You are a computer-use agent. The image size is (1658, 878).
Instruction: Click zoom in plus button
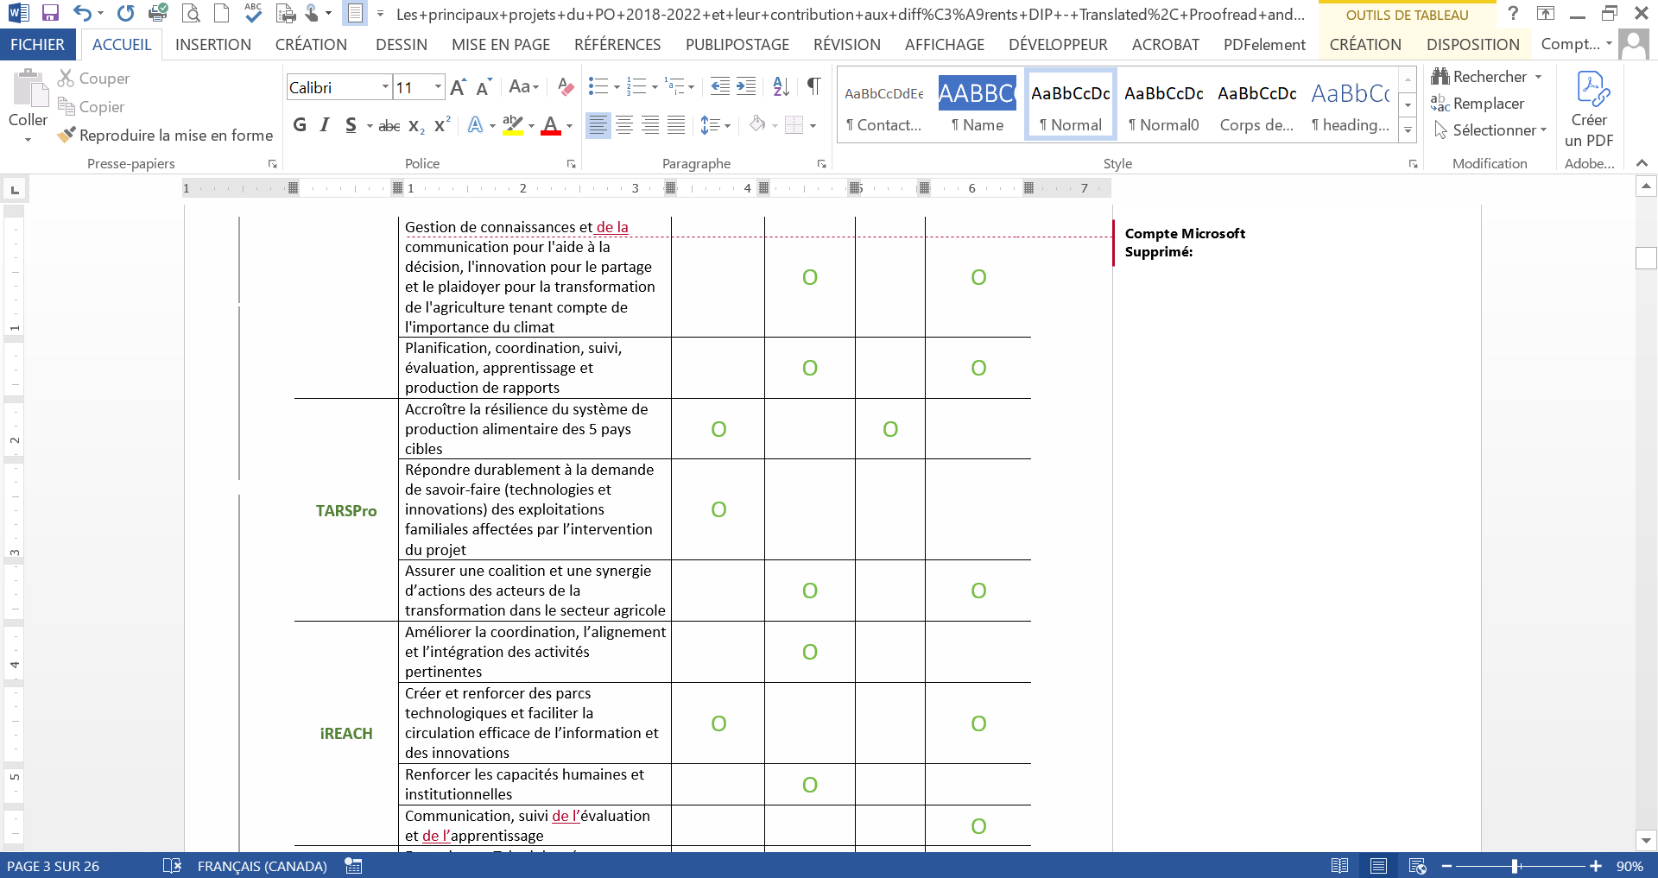[1596, 866]
